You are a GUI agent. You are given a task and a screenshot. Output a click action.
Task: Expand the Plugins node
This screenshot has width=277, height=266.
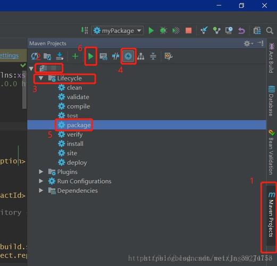41,171
